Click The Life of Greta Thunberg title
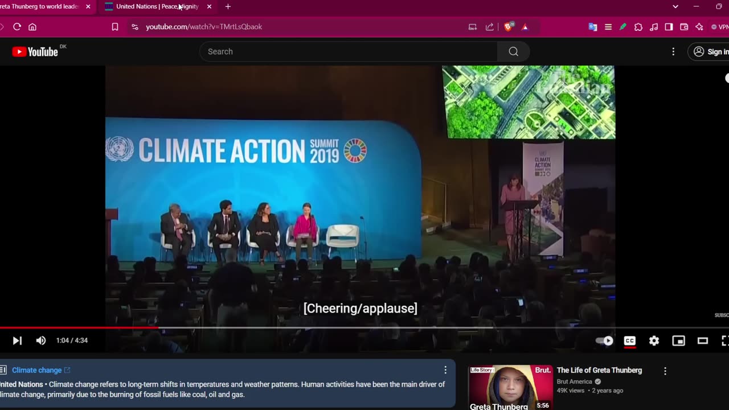 (x=599, y=370)
